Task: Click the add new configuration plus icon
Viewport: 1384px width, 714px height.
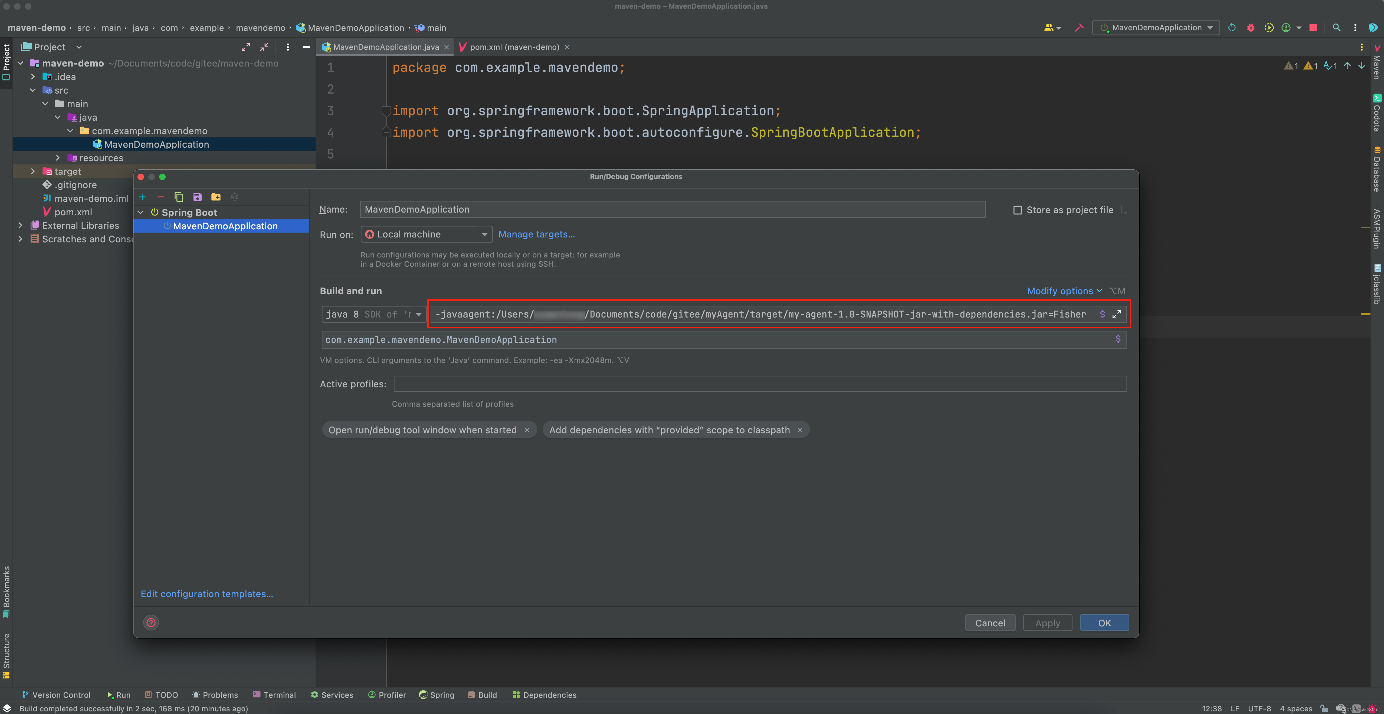Action: [x=142, y=197]
